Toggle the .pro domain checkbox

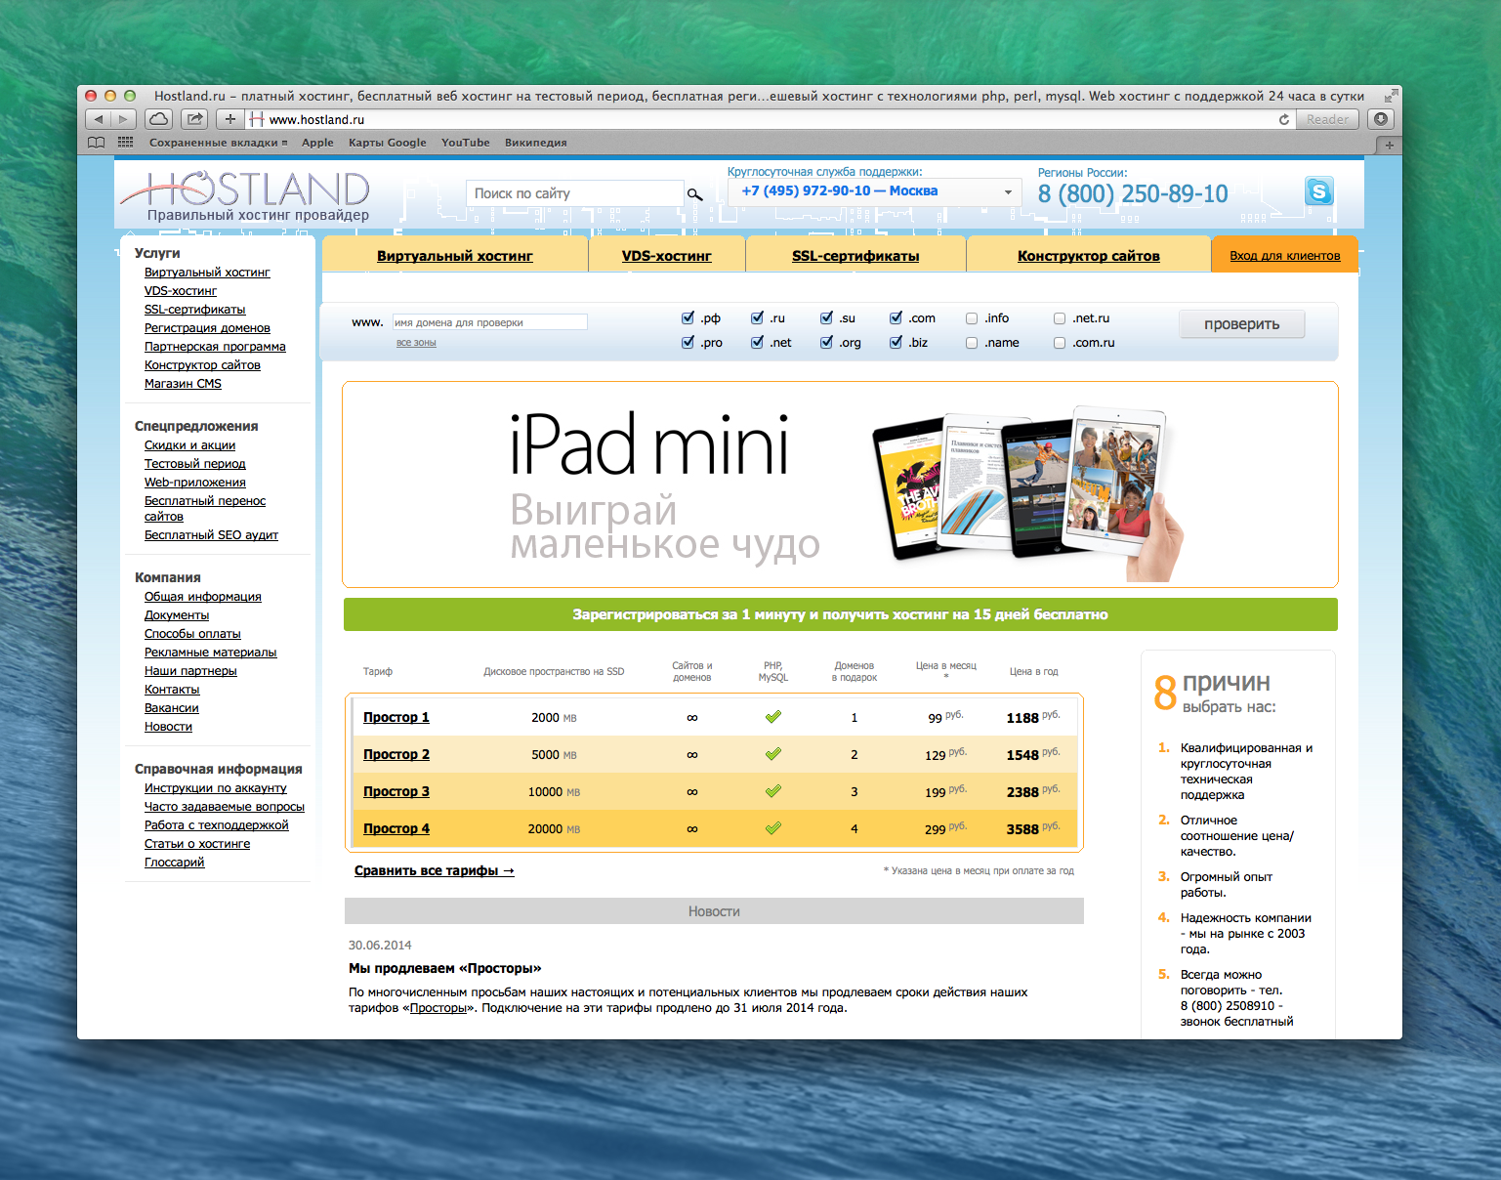point(688,343)
